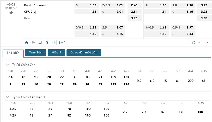Select CFR Cluj handicap odds 1.95

(x=87, y=12)
